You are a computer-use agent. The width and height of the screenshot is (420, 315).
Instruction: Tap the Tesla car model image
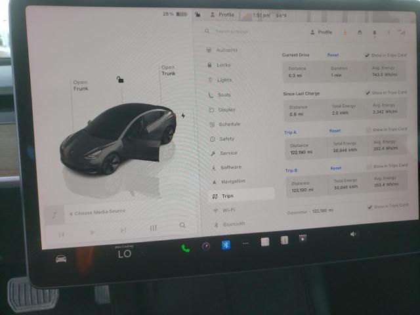click(x=118, y=138)
